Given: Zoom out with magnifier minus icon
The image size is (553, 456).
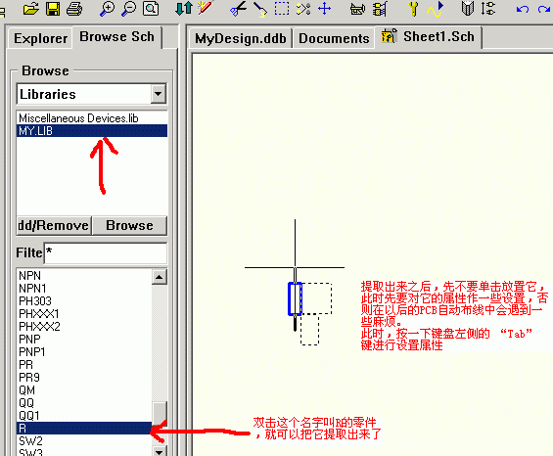Looking at the screenshot, I should [129, 8].
